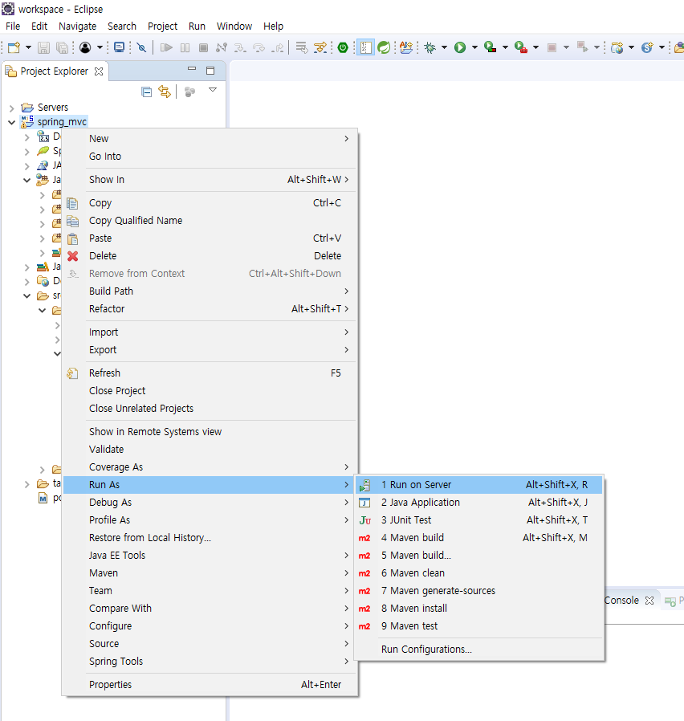Click the Run dropdown arrow in the toolbar

(474, 48)
